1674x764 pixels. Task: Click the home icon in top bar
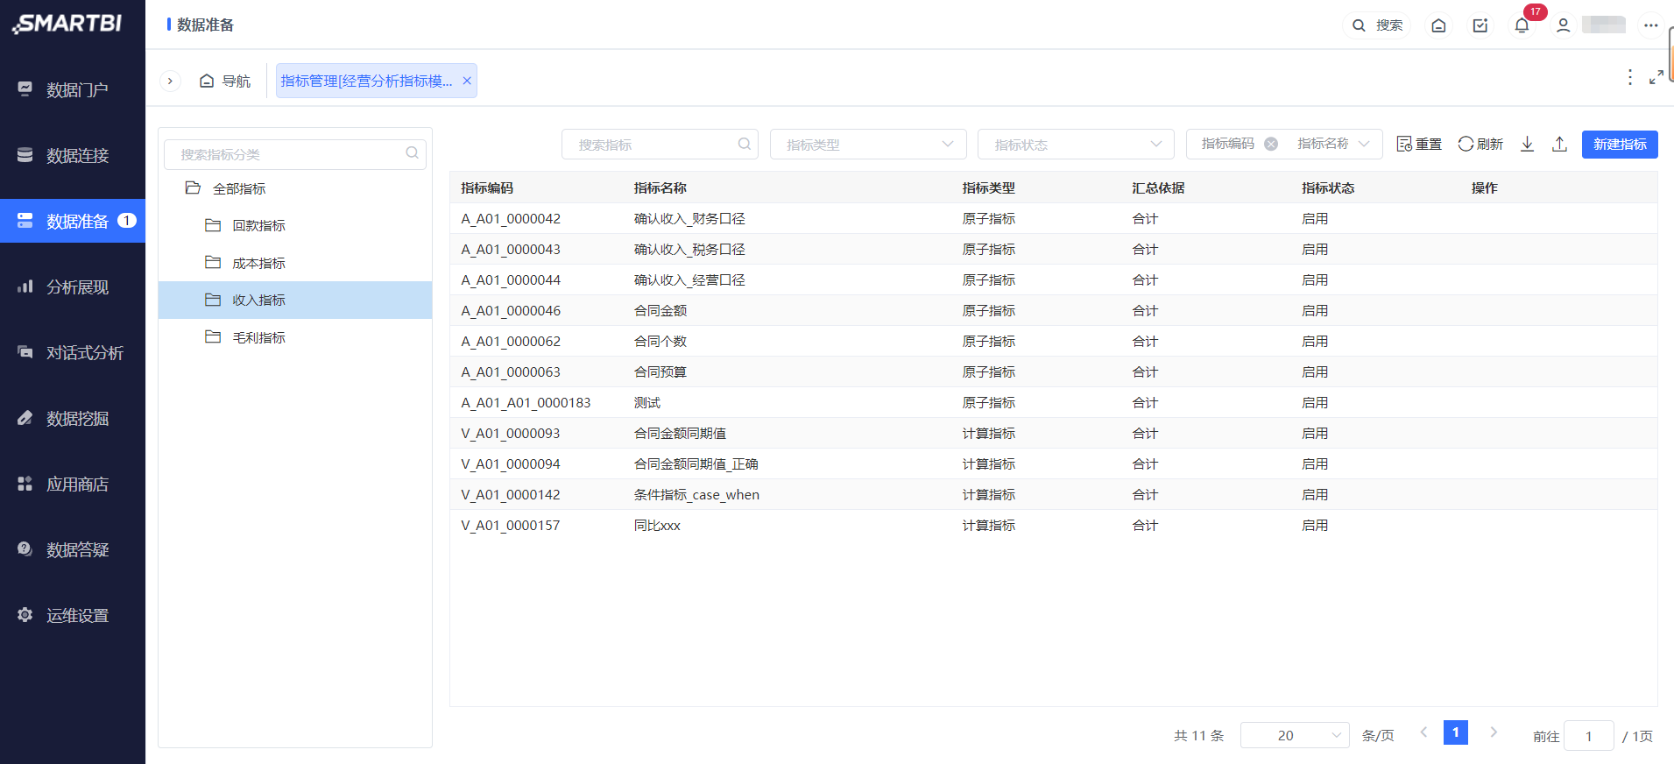click(1438, 25)
